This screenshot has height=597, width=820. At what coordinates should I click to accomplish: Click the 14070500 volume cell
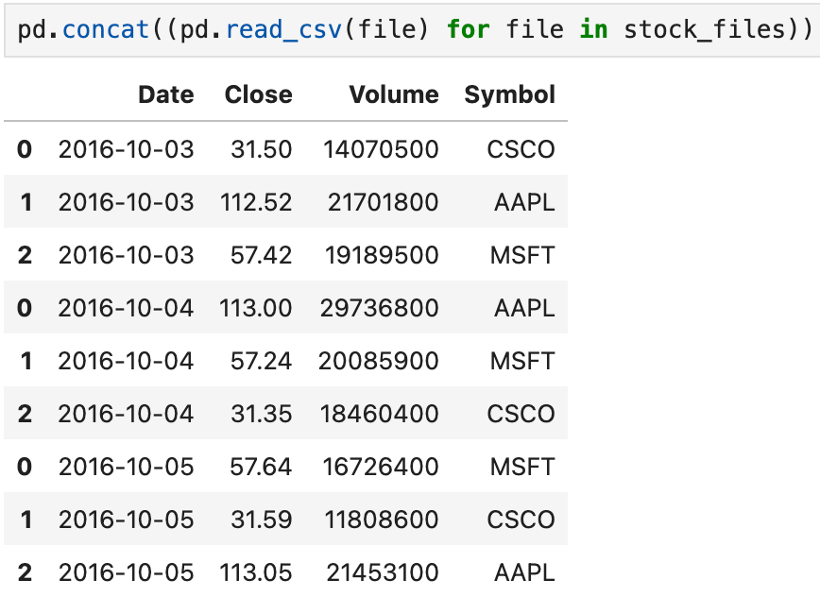pos(381,149)
